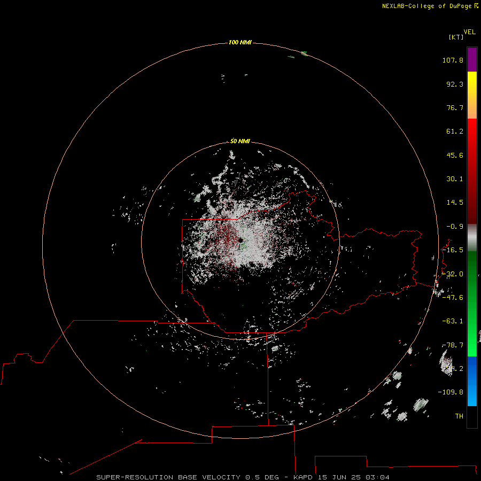Click the 30.1 legend value

pos(455,179)
